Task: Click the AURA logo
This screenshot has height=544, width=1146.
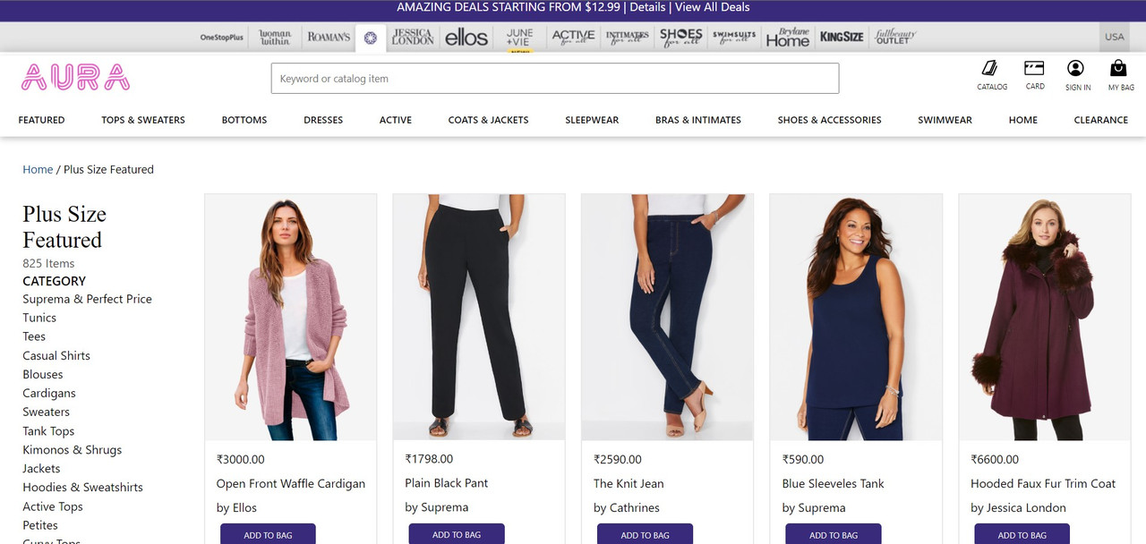Action: pyautogui.click(x=76, y=78)
